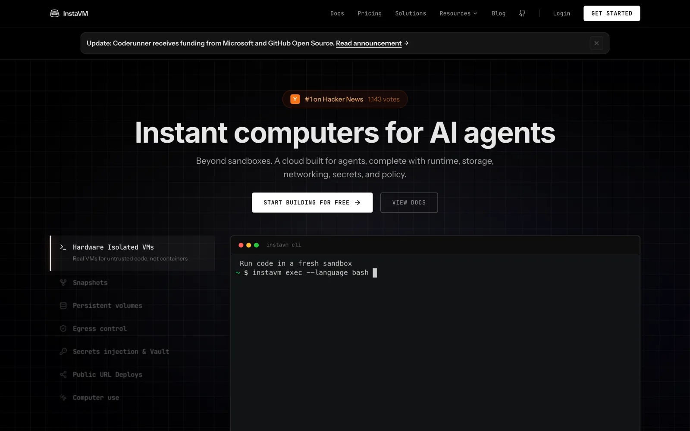Open the GitHub icon link in navbar
Viewport: 690px width, 431px height.
click(522, 13)
